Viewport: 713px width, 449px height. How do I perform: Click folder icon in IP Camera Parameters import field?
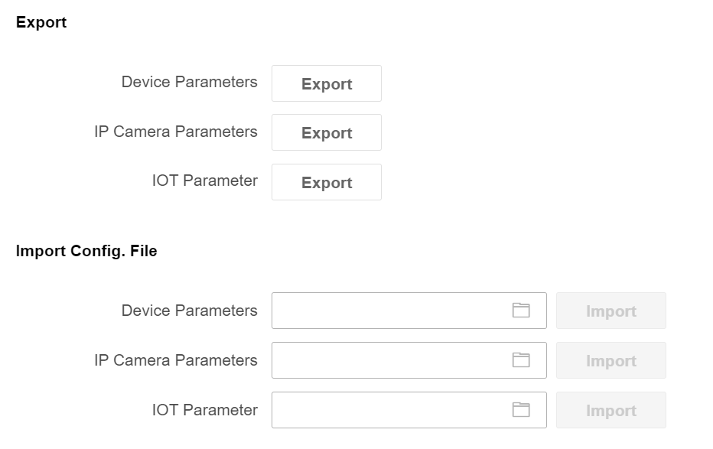tap(521, 360)
